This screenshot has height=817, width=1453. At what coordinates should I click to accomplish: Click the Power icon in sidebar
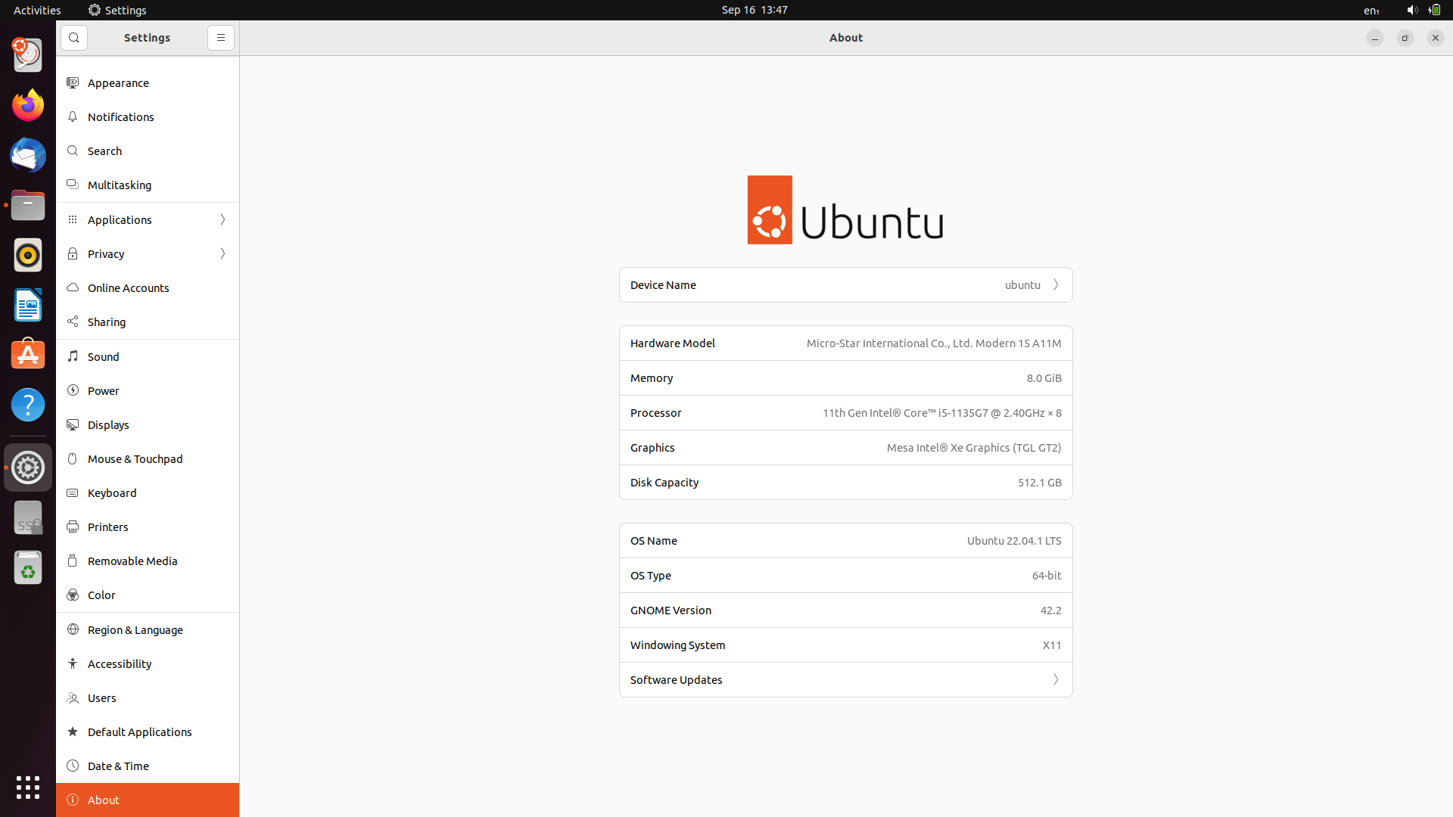(73, 390)
